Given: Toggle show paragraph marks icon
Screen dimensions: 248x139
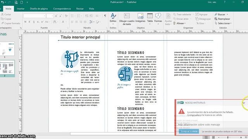Looking at the screenshot, I should 105,16.
